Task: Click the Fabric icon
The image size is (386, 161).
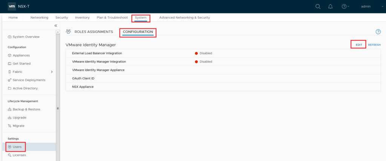Action: coord(9,72)
